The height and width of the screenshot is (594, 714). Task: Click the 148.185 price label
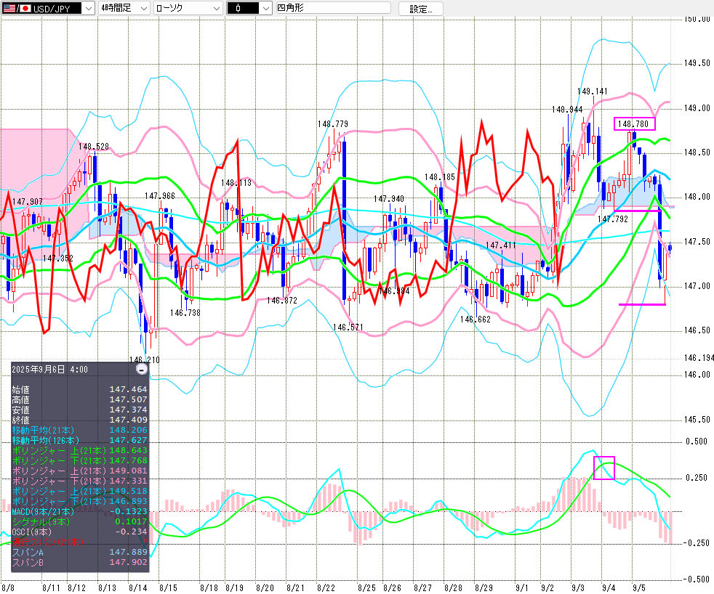[x=439, y=177]
